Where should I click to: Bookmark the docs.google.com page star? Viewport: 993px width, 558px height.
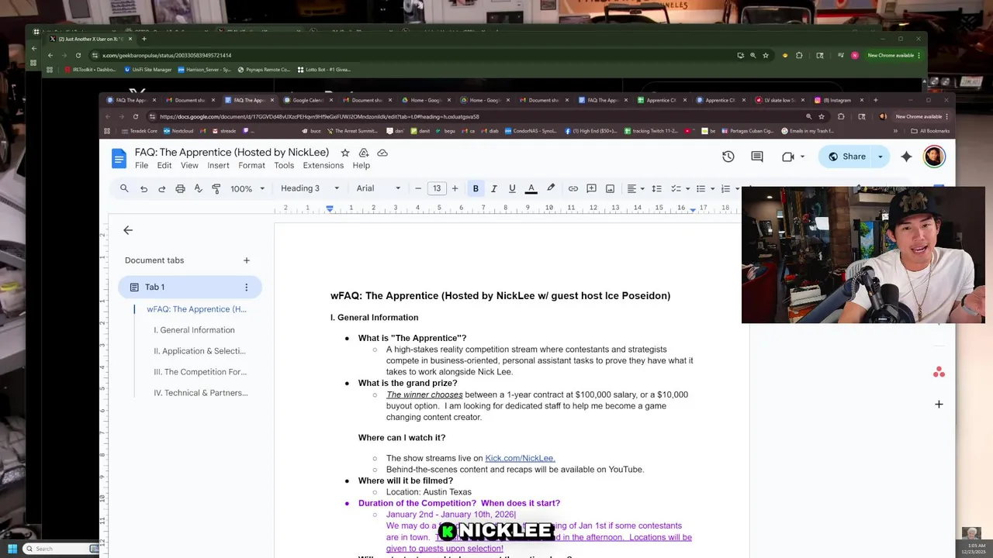coord(822,116)
